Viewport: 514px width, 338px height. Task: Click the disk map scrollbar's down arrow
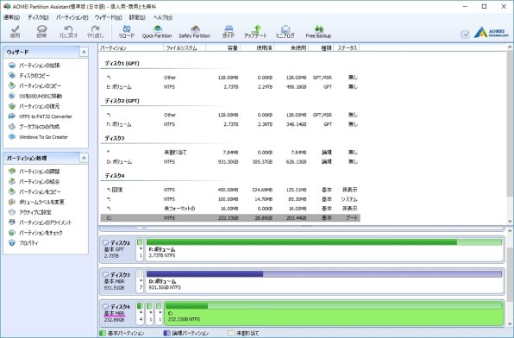tap(510, 324)
